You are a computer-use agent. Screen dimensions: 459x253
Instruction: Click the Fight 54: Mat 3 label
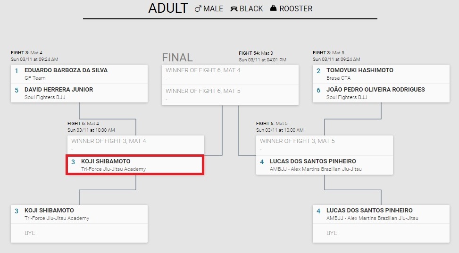tap(256, 53)
